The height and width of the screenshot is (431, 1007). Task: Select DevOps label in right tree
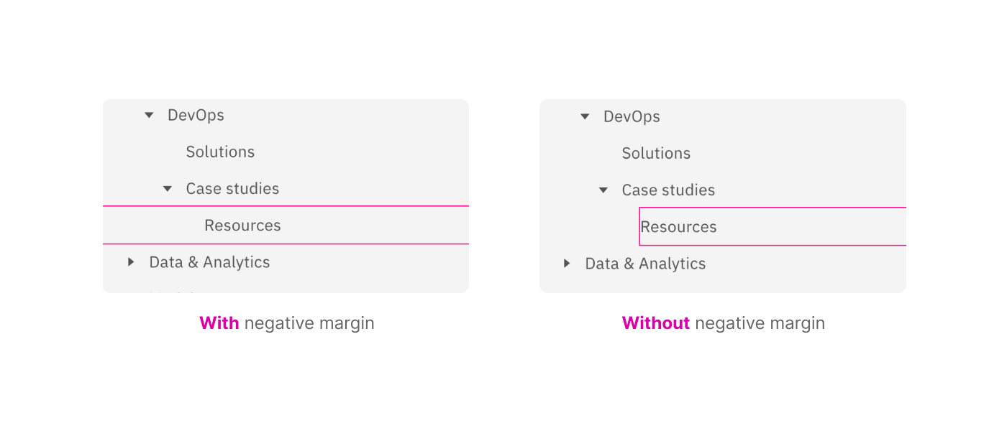[632, 116]
